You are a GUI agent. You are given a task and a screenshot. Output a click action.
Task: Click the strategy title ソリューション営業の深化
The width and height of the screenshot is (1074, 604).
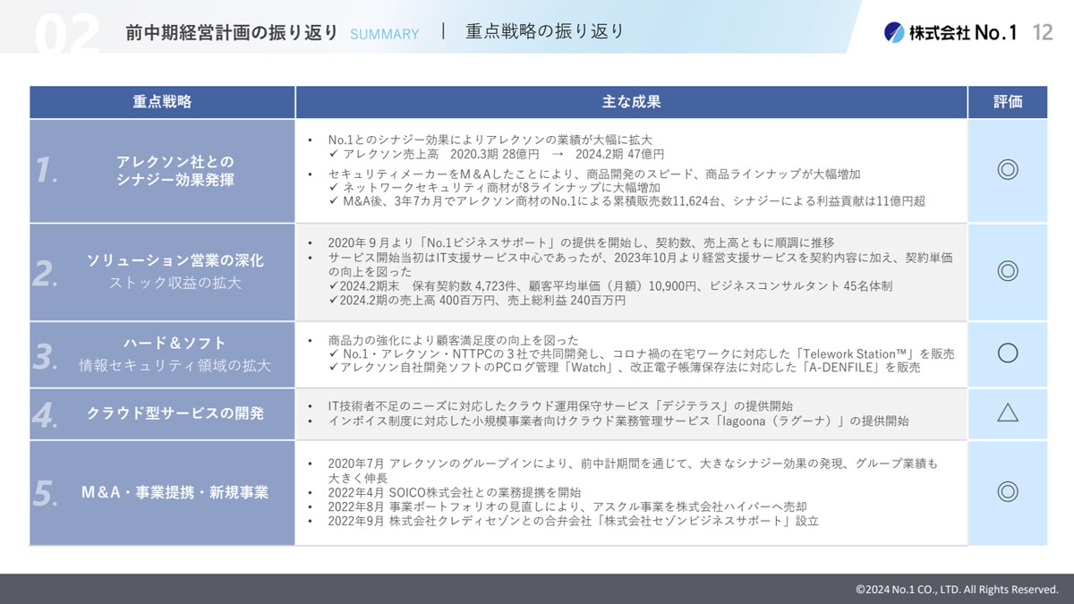click(175, 260)
